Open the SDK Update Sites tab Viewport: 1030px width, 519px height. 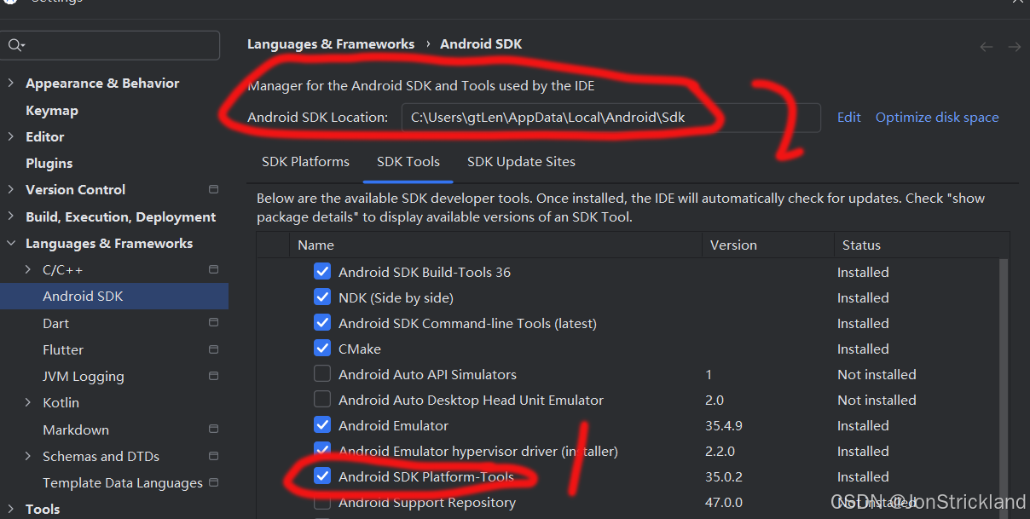coord(521,161)
